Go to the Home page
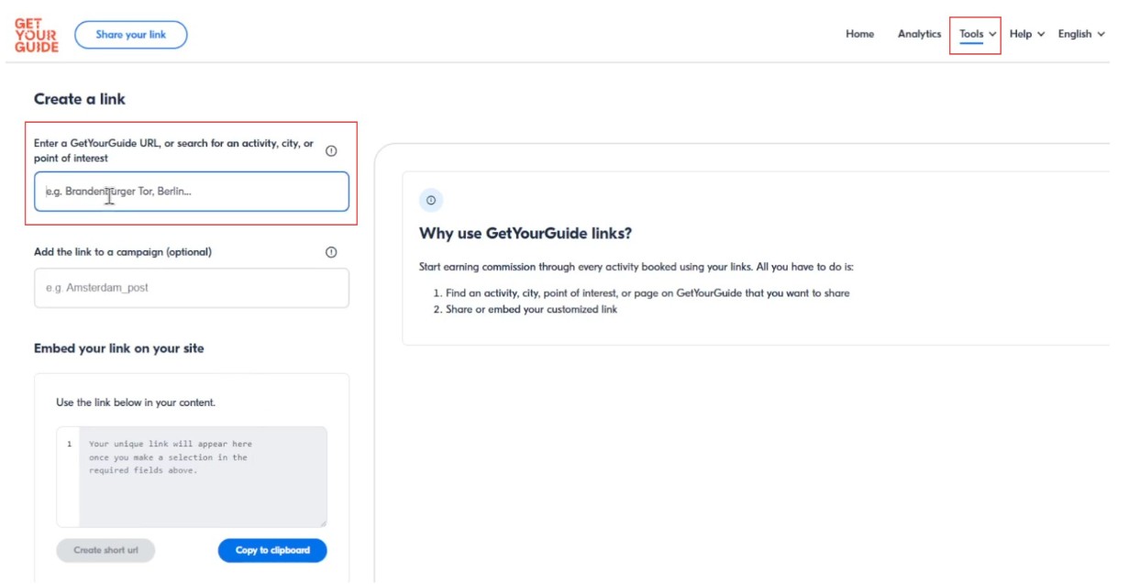Image resolution: width=1129 pixels, height=584 pixels. pyautogui.click(x=859, y=35)
